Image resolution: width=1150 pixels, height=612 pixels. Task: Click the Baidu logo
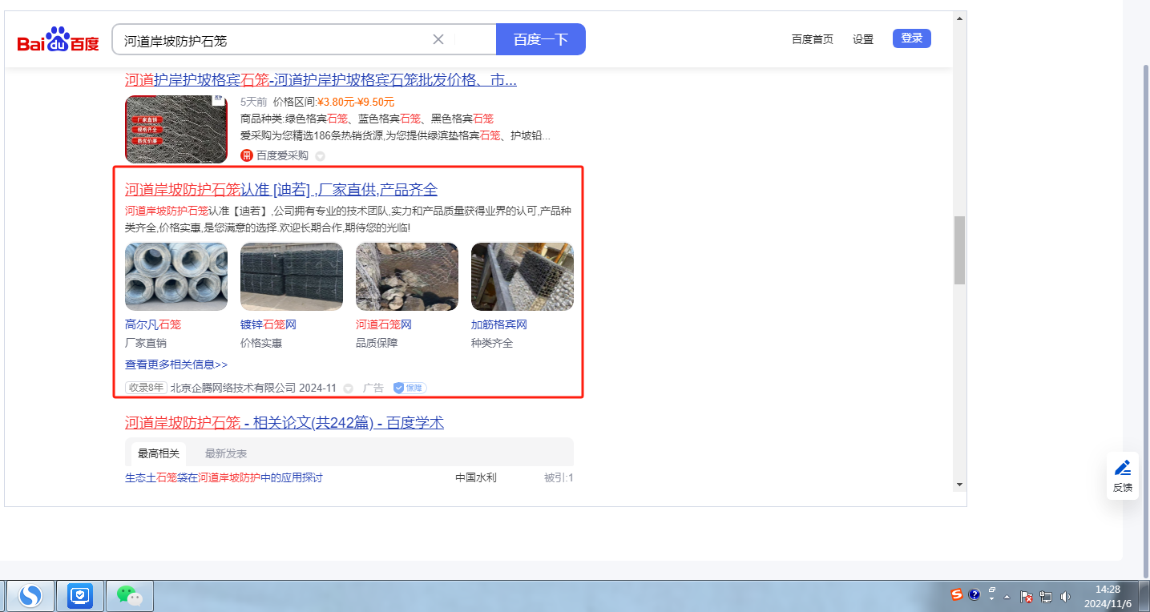pyautogui.click(x=58, y=39)
